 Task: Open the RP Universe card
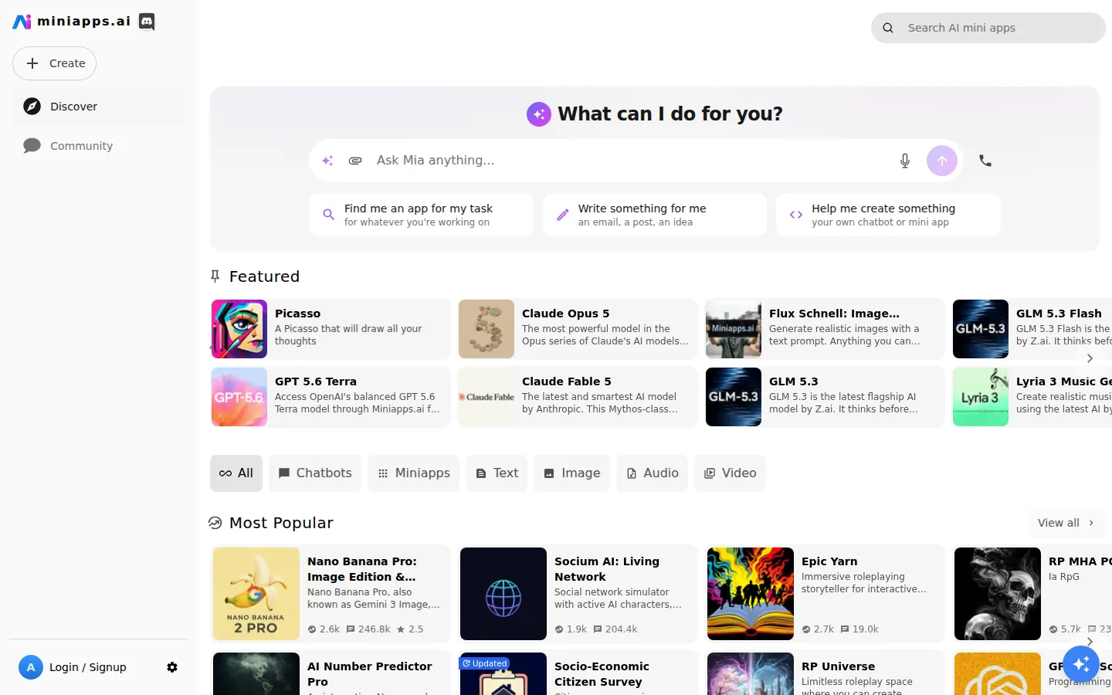pyautogui.click(x=825, y=673)
